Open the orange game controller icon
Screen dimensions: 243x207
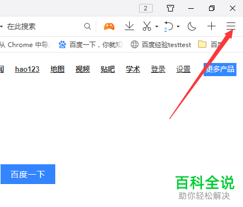coord(109,26)
